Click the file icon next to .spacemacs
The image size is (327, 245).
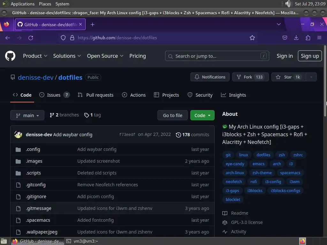pyautogui.click(x=18, y=220)
